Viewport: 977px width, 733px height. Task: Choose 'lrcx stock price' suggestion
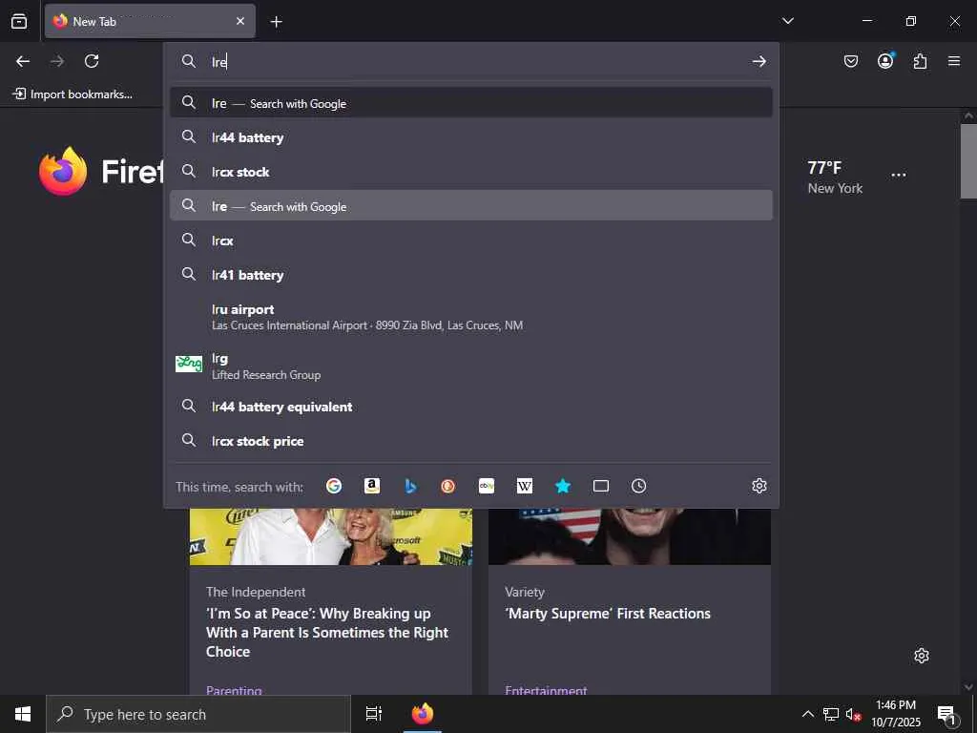(x=471, y=441)
